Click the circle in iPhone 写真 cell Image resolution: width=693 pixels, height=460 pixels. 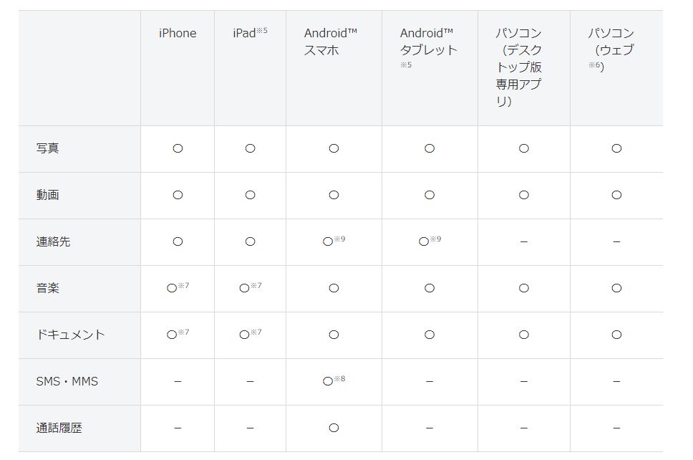178,148
